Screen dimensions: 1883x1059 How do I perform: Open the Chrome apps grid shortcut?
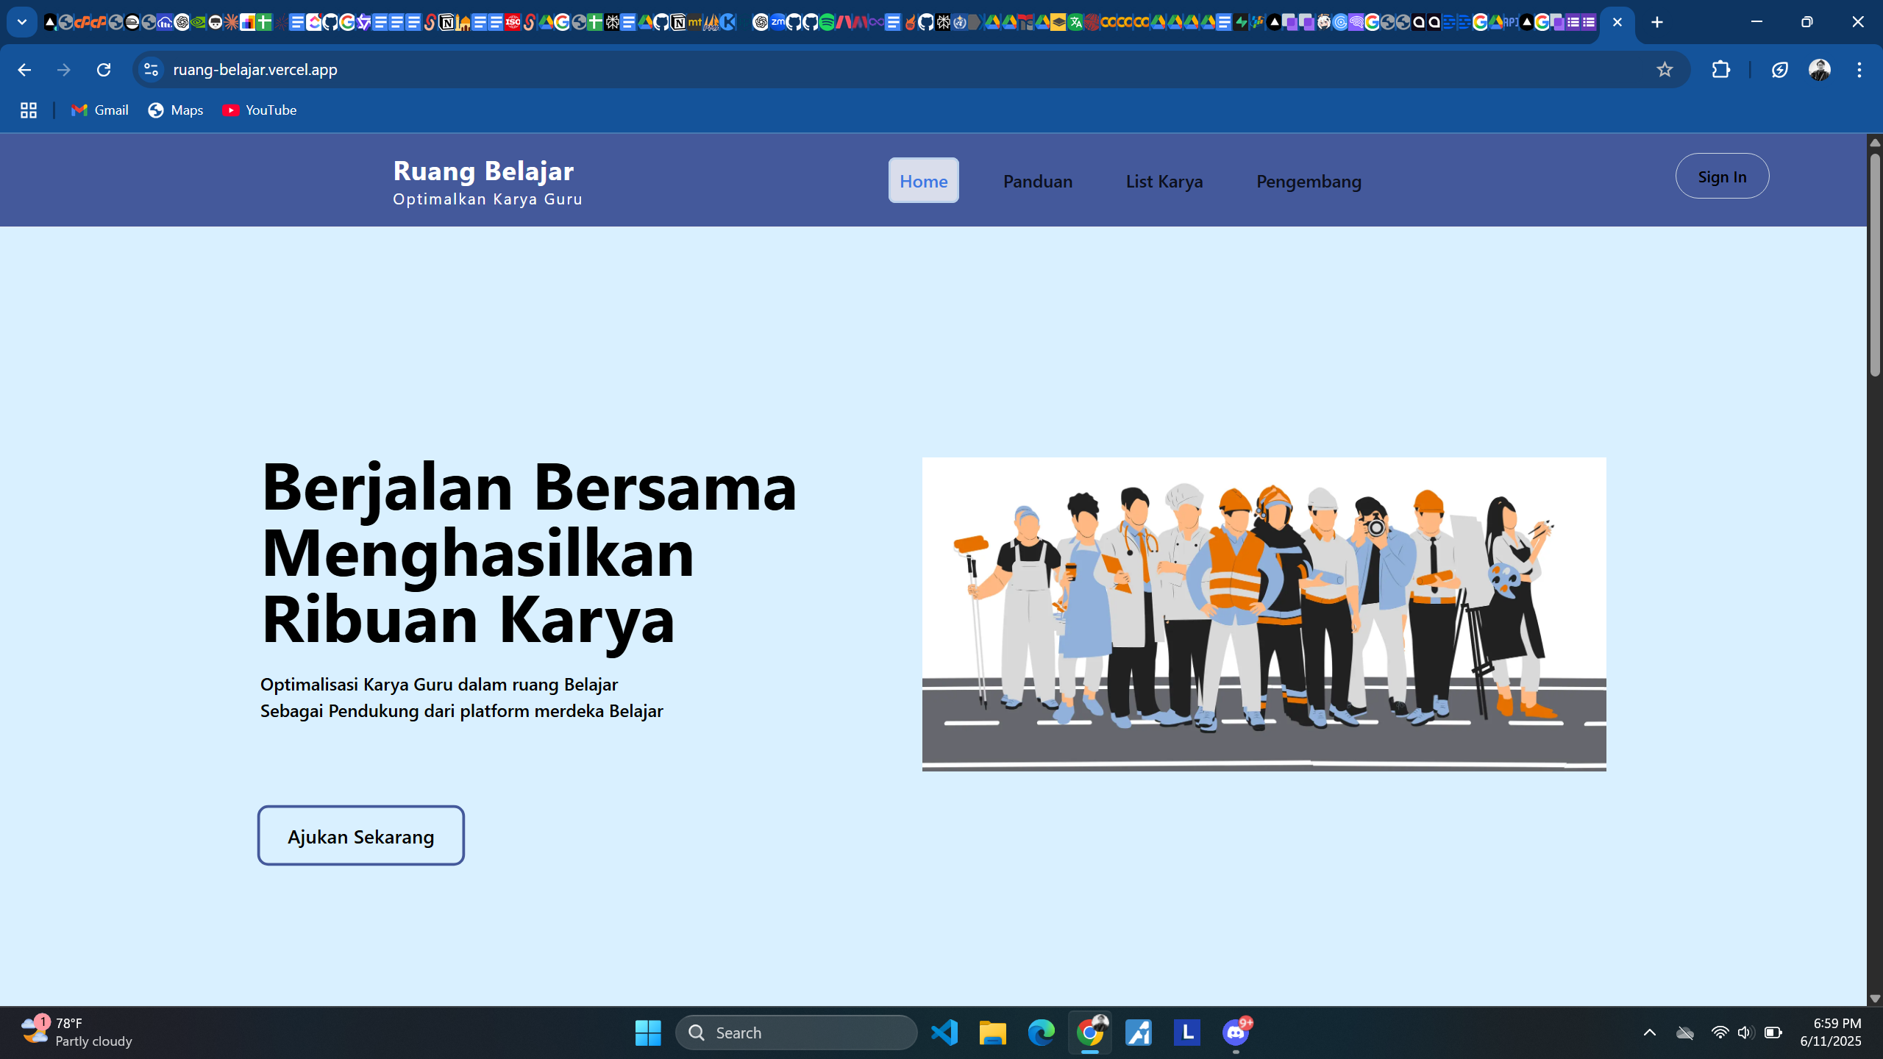(x=28, y=110)
